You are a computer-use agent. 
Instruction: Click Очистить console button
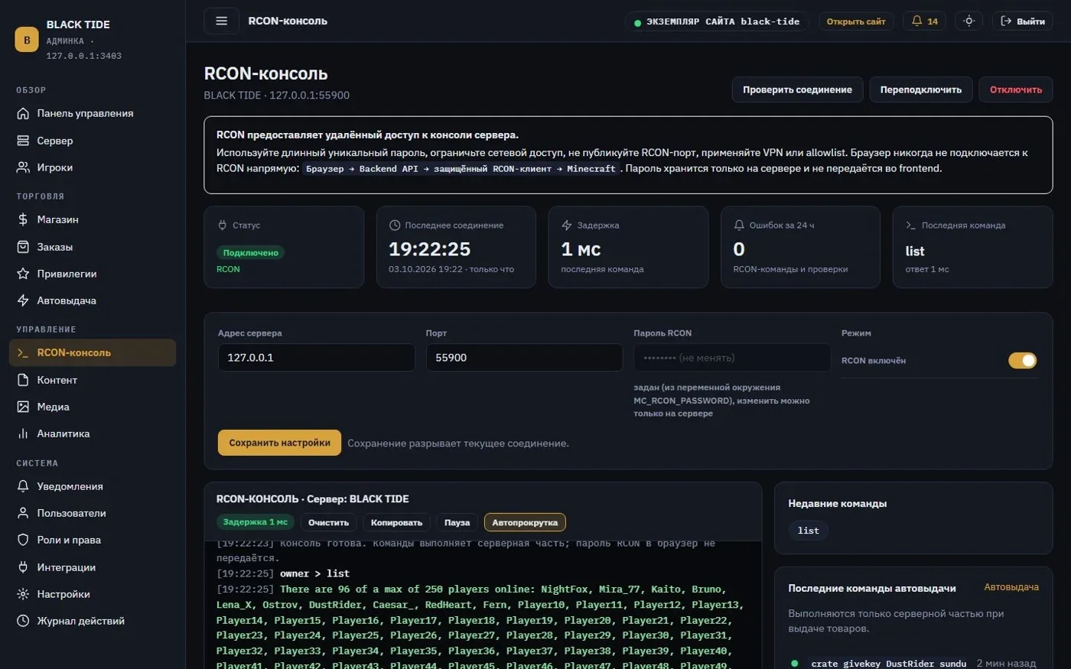pos(328,522)
